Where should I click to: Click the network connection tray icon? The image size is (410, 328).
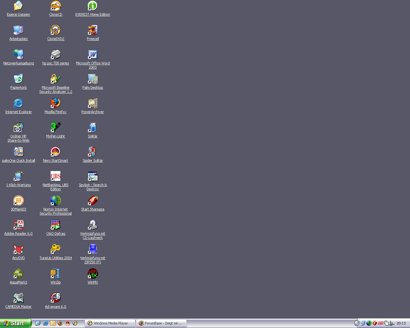363,323
